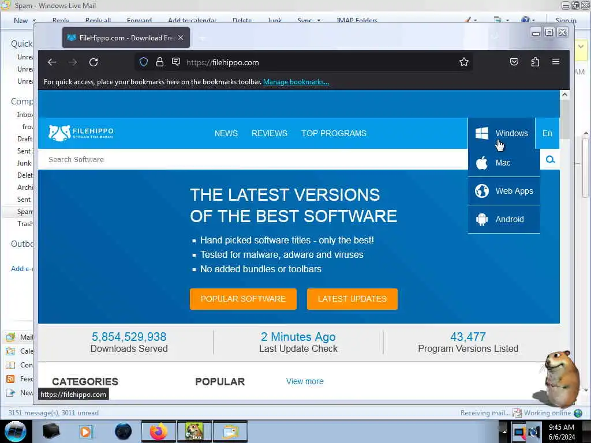Show hidden system tray icons
Image resolution: width=591 pixels, height=443 pixels.
(x=504, y=431)
